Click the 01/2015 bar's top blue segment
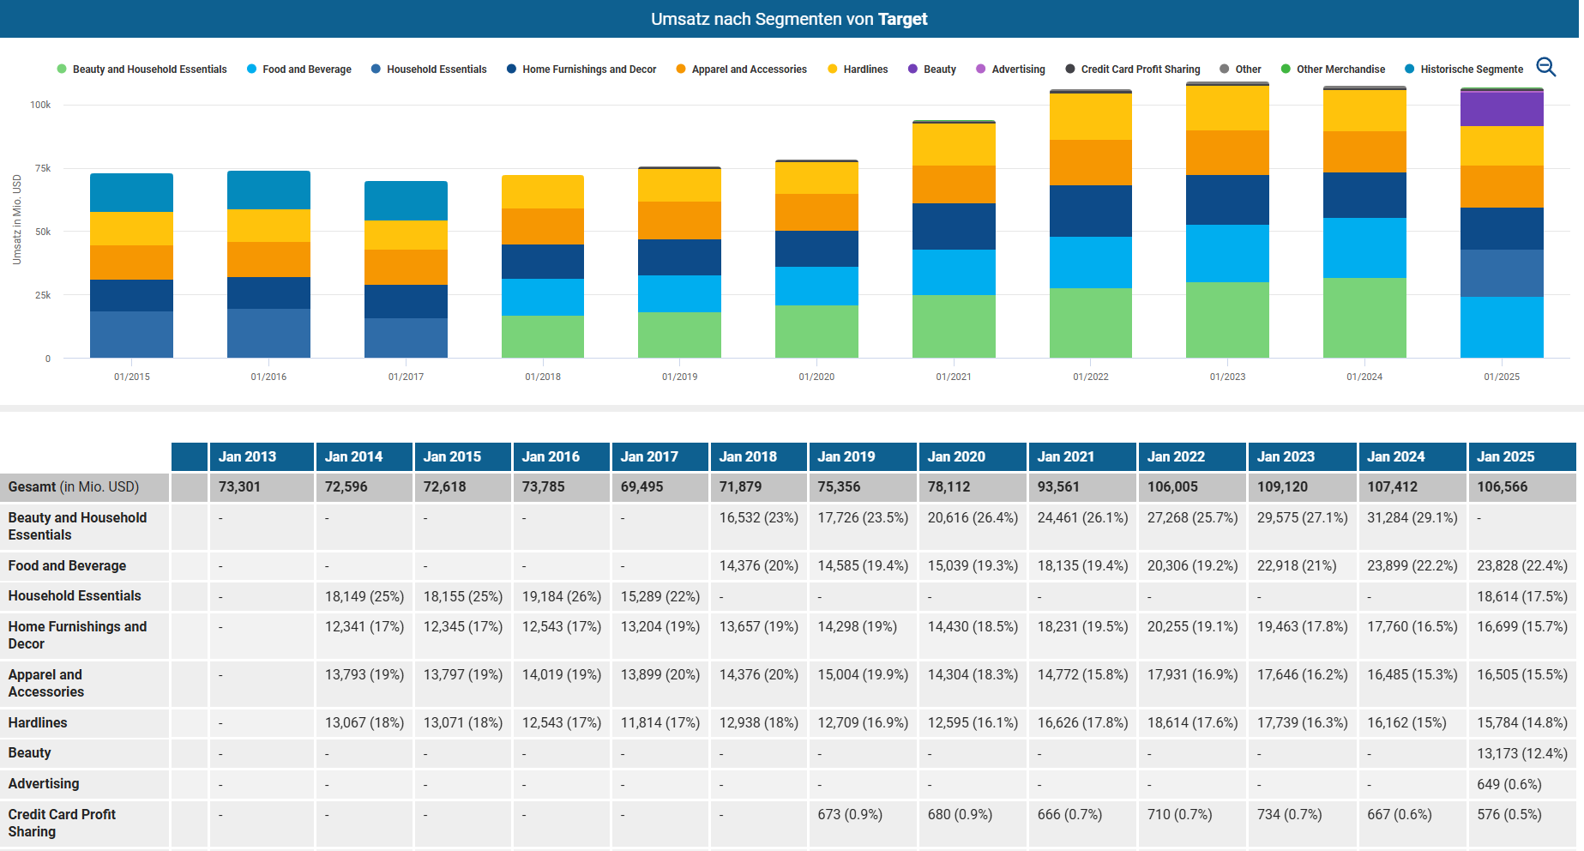1584x851 pixels. [131, 193]
